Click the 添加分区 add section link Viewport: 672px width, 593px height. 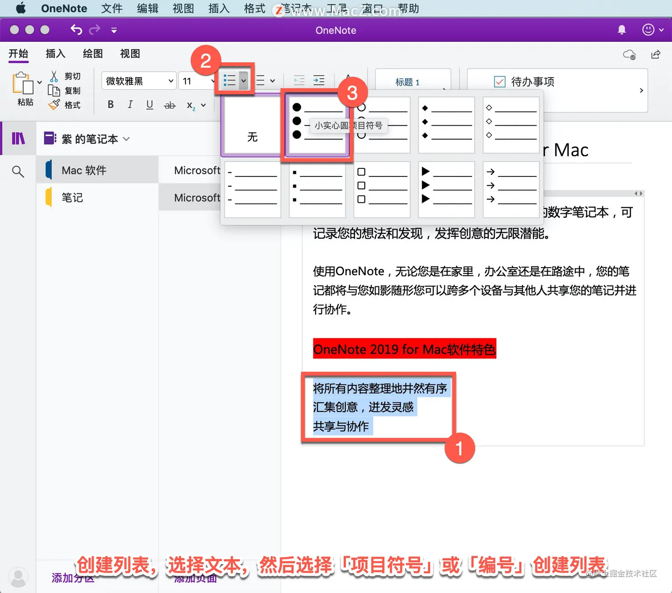pyautogui.click(x=73, y=578)
